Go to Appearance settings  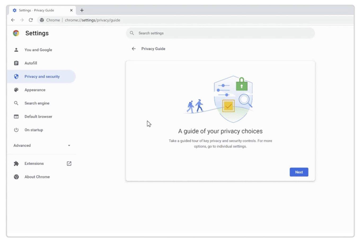point(35,90)
